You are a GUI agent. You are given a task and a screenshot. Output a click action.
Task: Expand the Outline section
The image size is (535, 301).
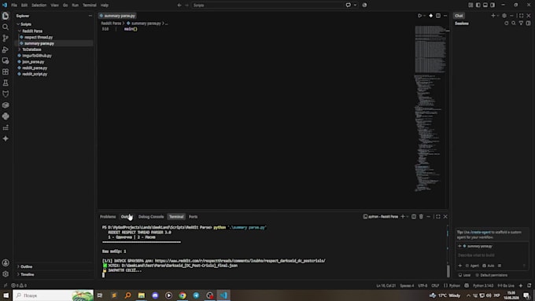(x=18, y=266)
